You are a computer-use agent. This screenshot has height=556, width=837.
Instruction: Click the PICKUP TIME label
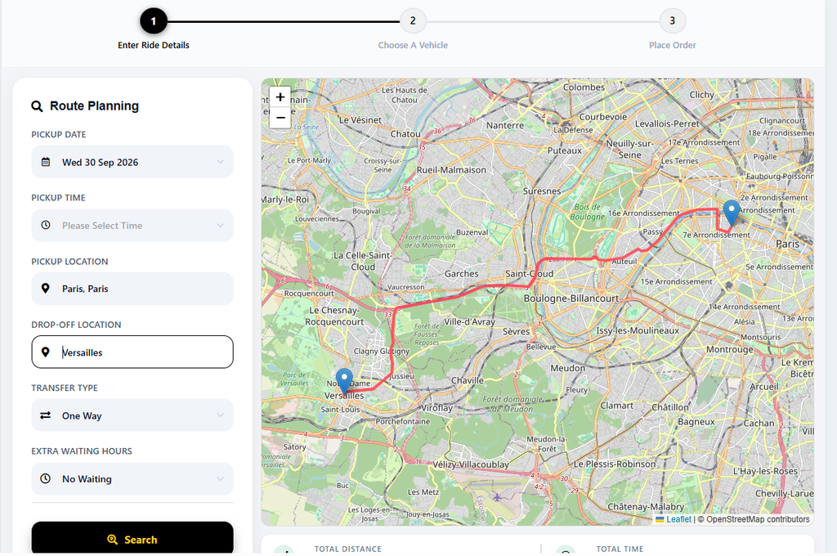pyautogui.click(x=58, y=198)
